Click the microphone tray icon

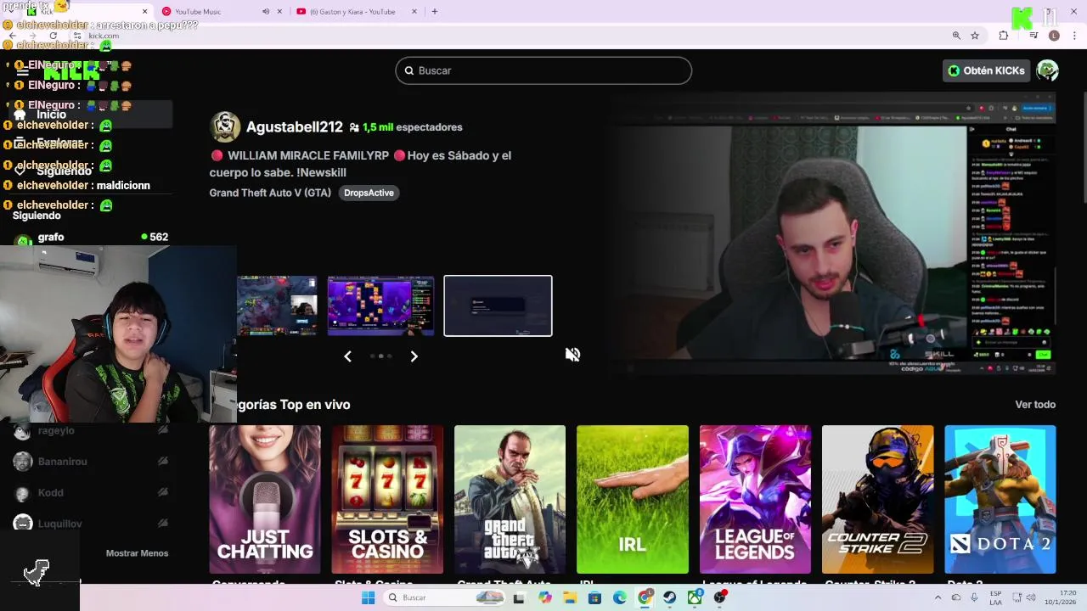(975, 598)
